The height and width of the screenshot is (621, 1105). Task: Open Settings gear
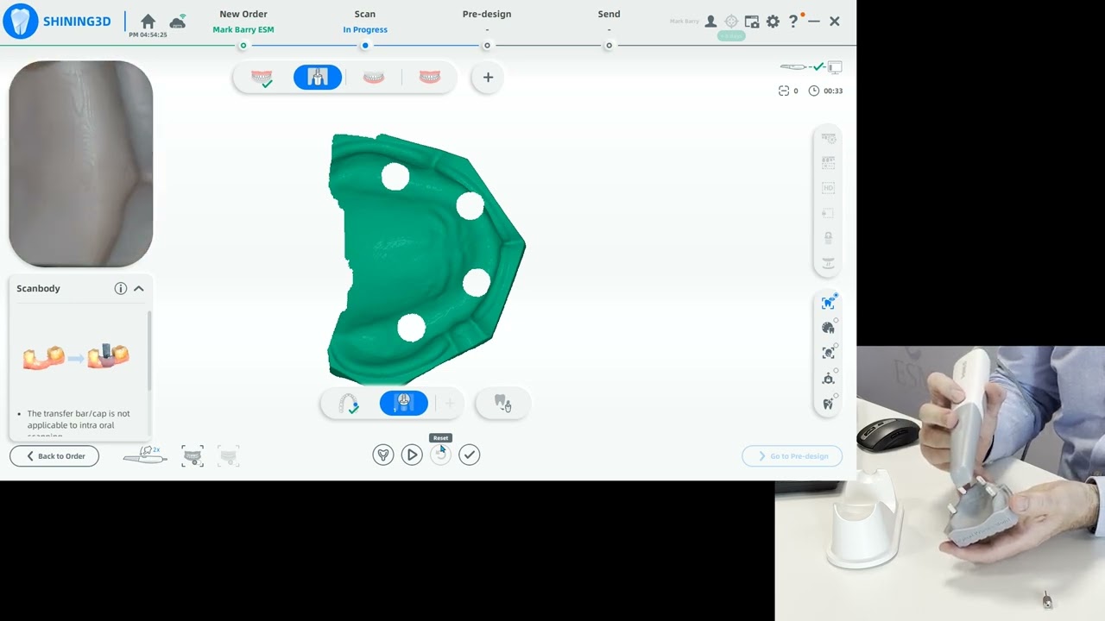tap(773, 22)
